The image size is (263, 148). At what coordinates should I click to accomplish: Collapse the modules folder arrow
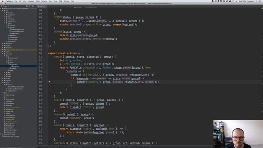coord(8,64)
